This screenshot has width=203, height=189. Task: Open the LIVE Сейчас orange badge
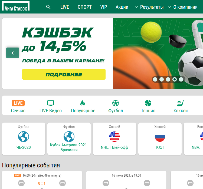click(18, 103)
